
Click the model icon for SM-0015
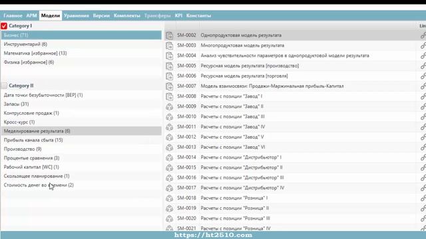point(169,168)
